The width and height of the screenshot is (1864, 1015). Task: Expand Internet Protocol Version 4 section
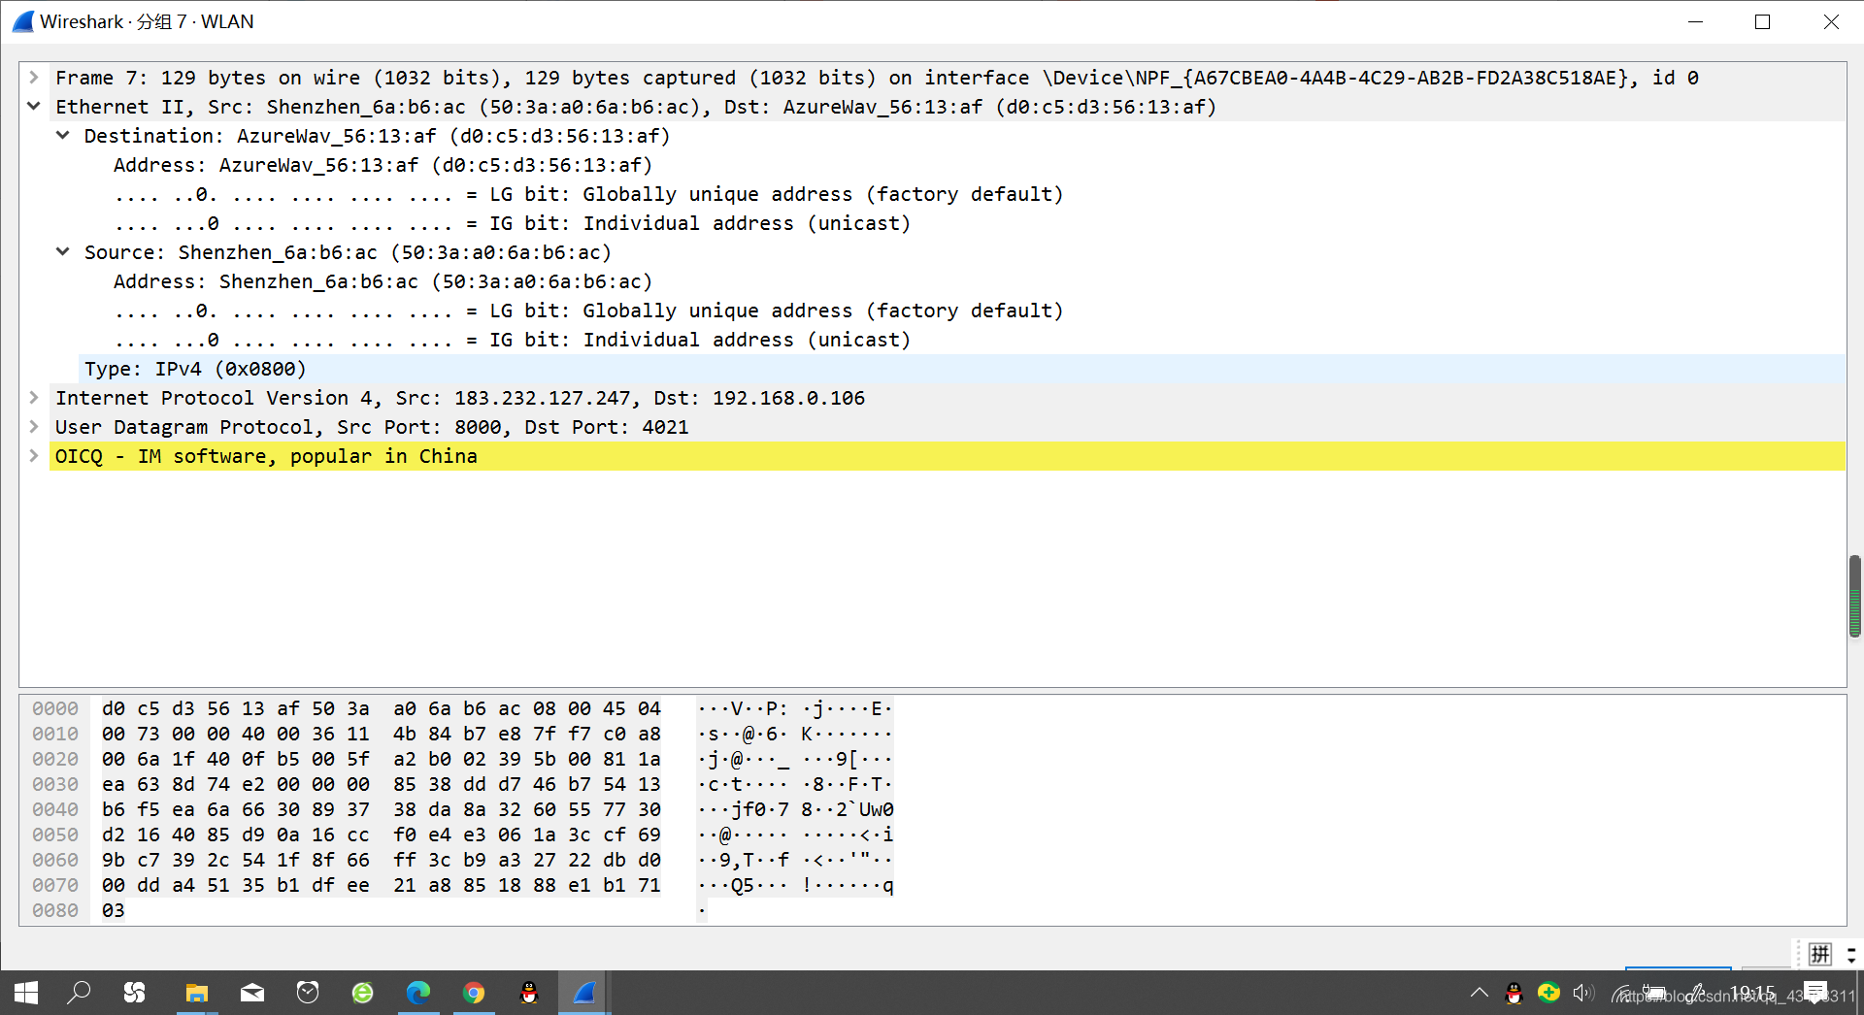[x=34, y=398]
